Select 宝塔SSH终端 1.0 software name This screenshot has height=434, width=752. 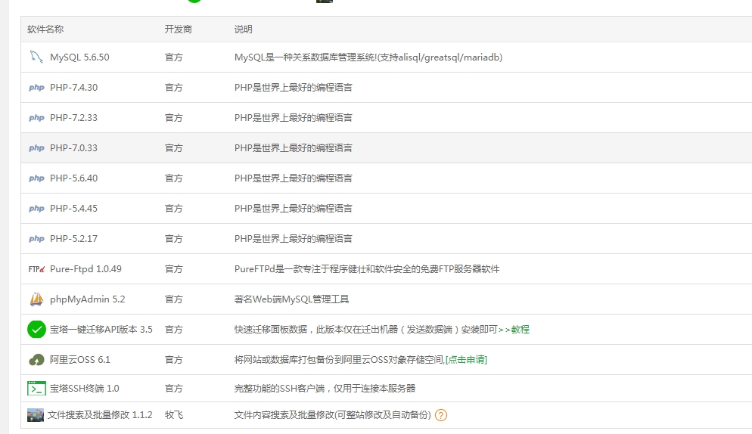point(85,389)
